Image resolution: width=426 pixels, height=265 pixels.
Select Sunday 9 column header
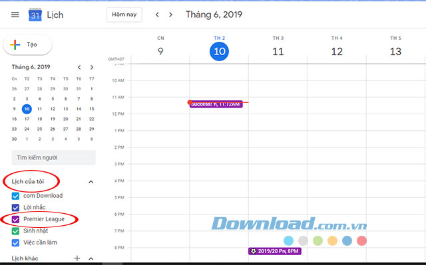pyautogui.click(x=160, y=51)
